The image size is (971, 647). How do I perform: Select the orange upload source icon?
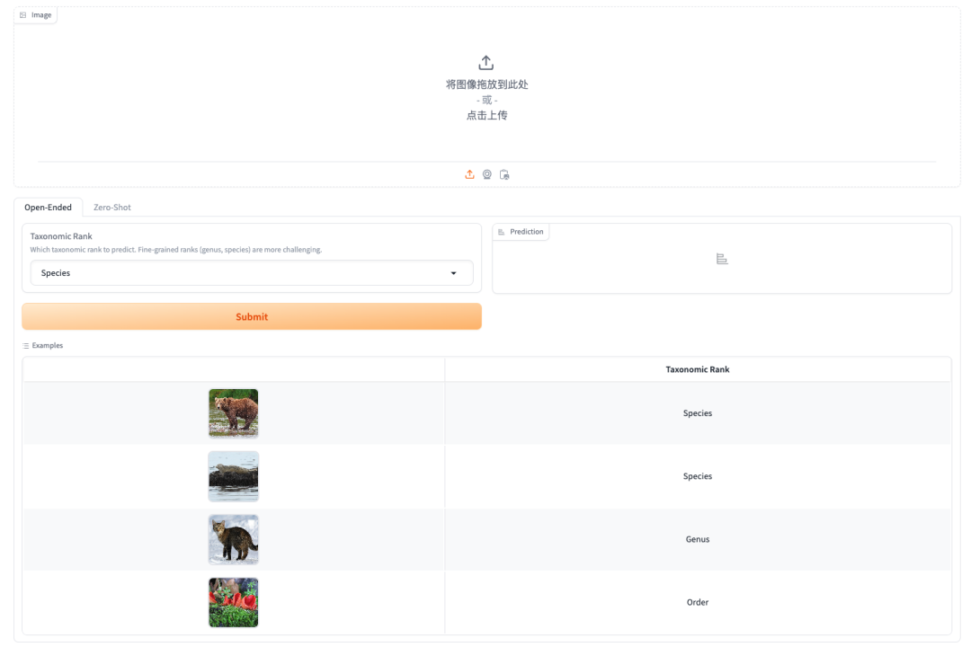[469, 174]
